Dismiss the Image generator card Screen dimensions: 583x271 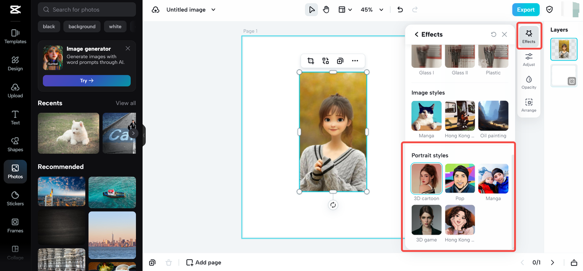(128, 48)
